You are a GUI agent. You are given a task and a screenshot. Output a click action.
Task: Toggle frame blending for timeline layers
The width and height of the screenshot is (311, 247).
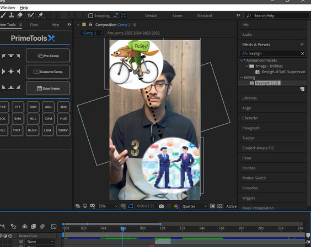tap(33, 226)
